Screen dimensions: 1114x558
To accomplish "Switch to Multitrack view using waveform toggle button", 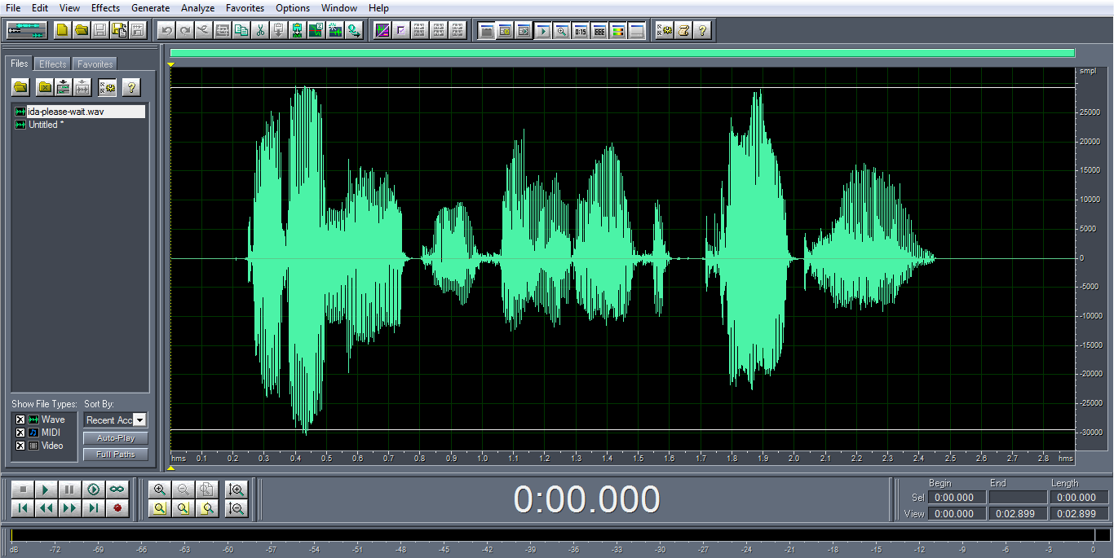I will [x=27, y=30].
